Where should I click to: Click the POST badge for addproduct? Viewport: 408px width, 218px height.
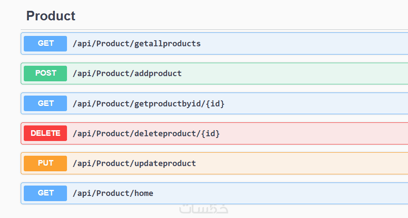click(45, 74)
